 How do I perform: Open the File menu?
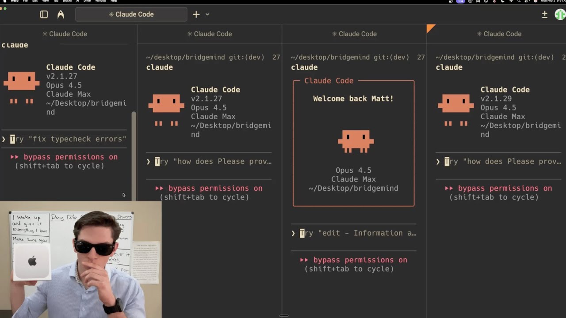click(x=25, y=1)
